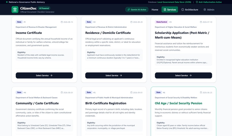Click the State tag on card #2

click(89, 22)
